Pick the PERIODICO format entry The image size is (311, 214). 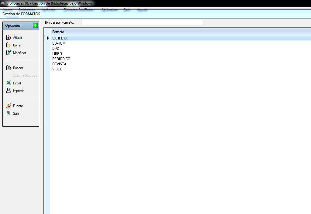[61, 59]
